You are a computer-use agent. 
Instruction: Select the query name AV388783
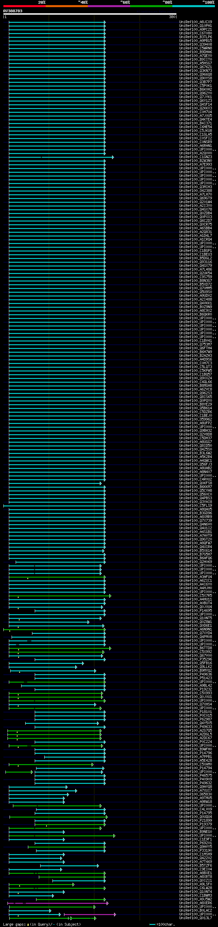coord(13,11)
